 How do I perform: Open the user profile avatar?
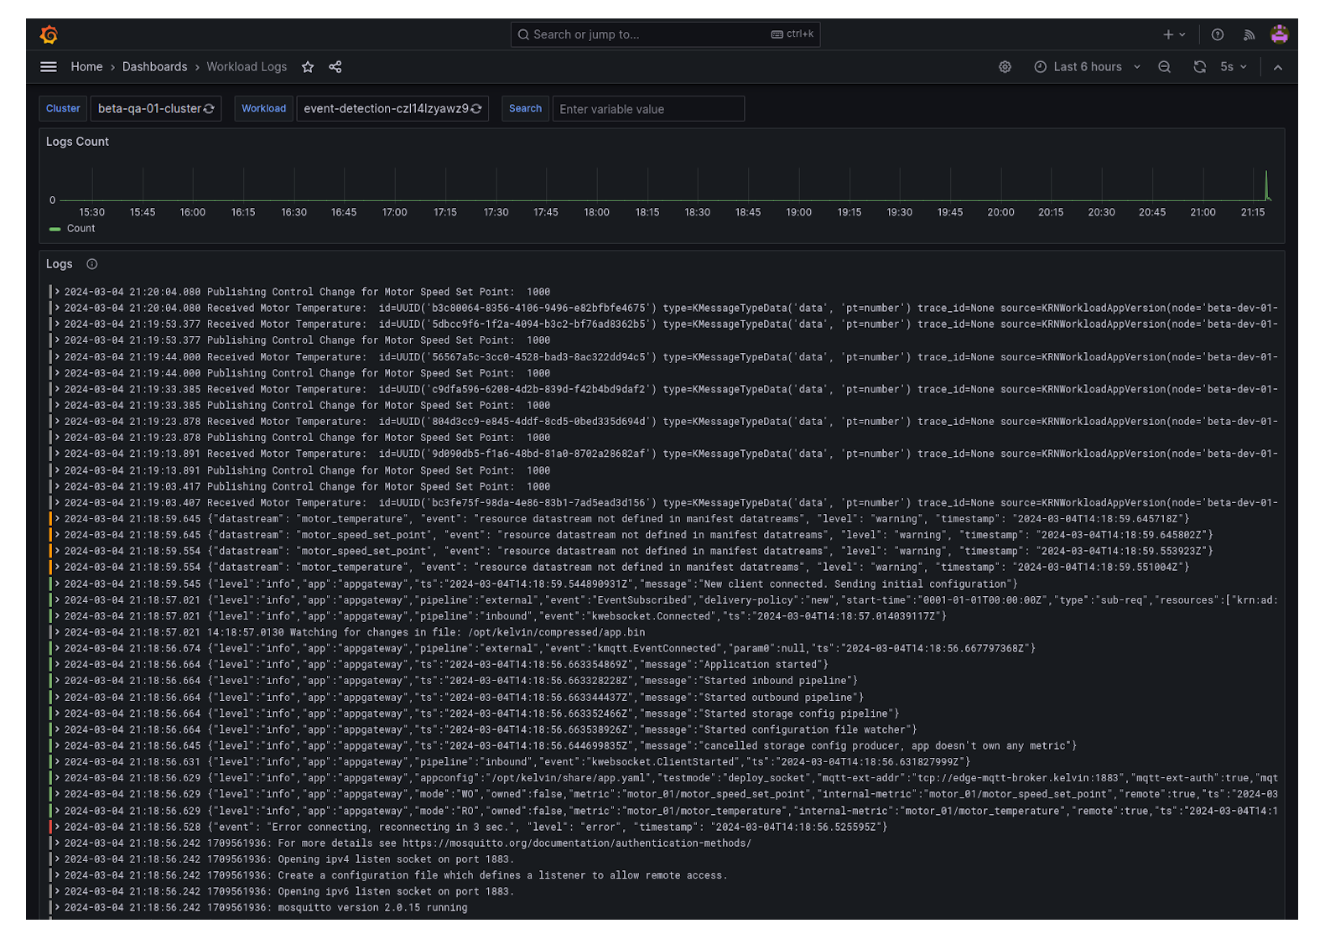[x=1279, y=34]
